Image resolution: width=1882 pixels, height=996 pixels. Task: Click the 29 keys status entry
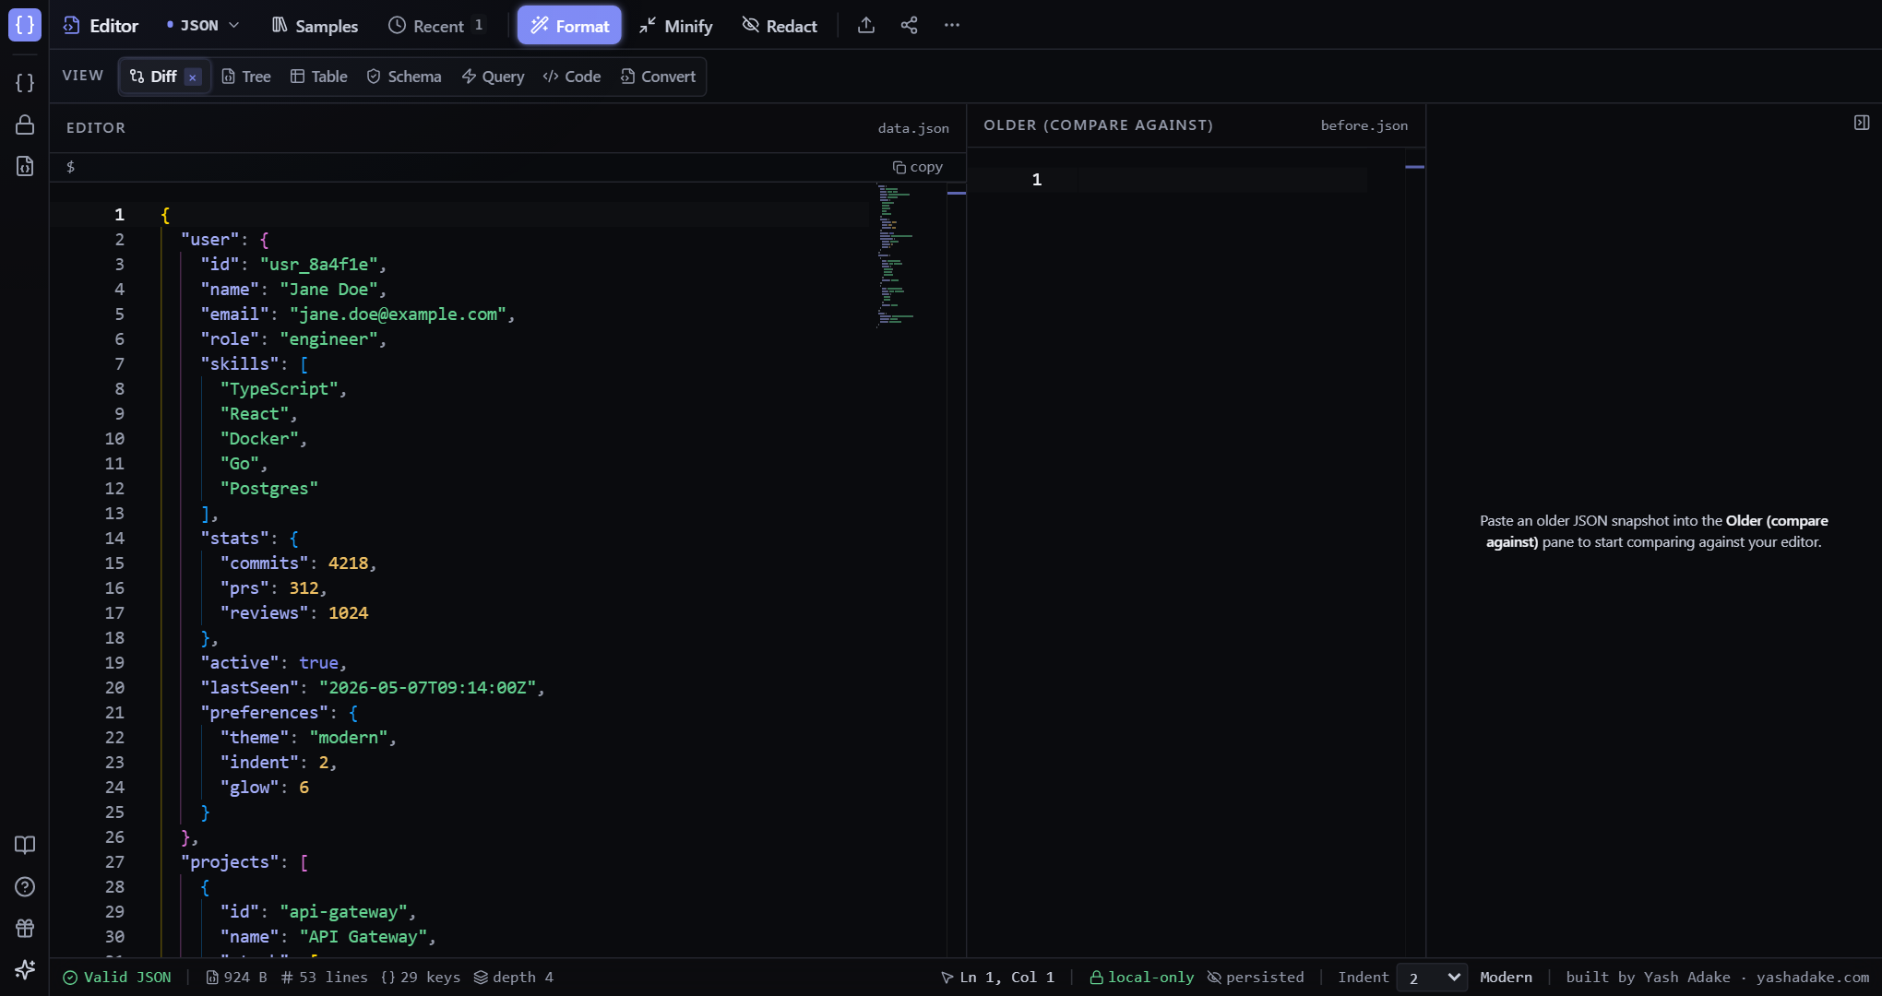pos(421,978)
